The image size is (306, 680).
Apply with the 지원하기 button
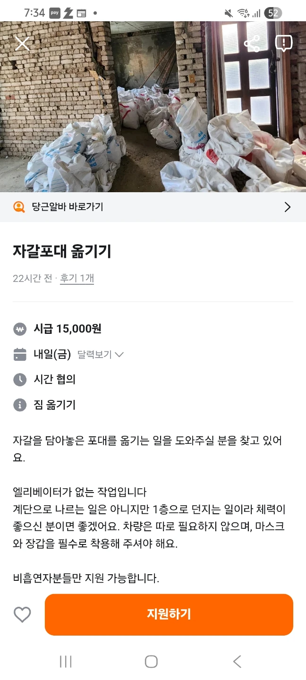coord(169,614)
